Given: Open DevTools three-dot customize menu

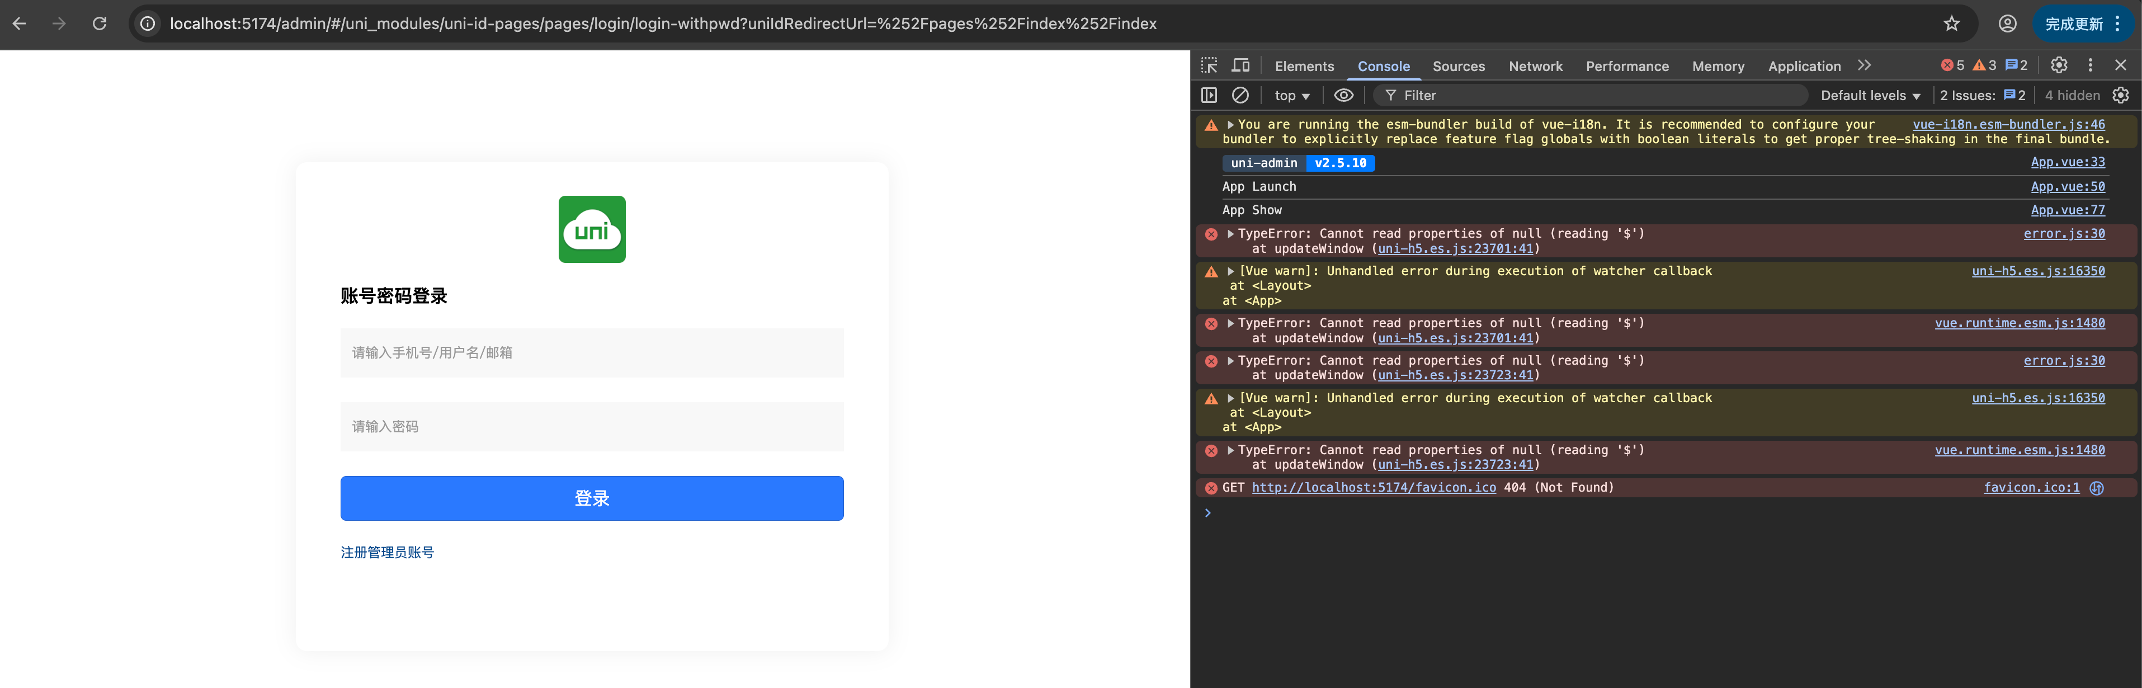Looking at the screenshot, I should pyautogui.click(x=2091, y=65).
